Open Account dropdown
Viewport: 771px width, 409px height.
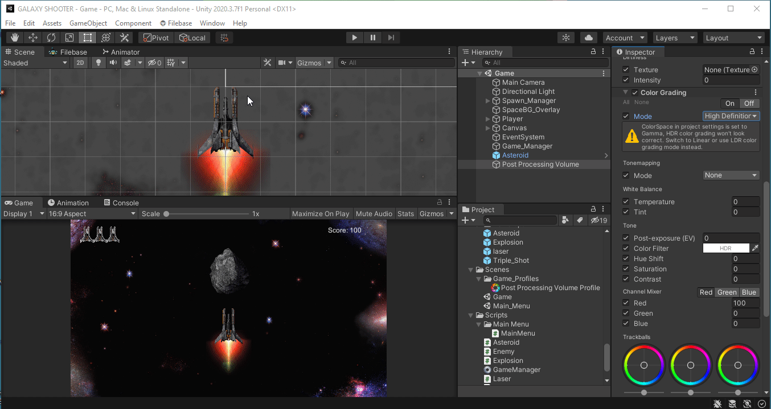click(625, 38)
